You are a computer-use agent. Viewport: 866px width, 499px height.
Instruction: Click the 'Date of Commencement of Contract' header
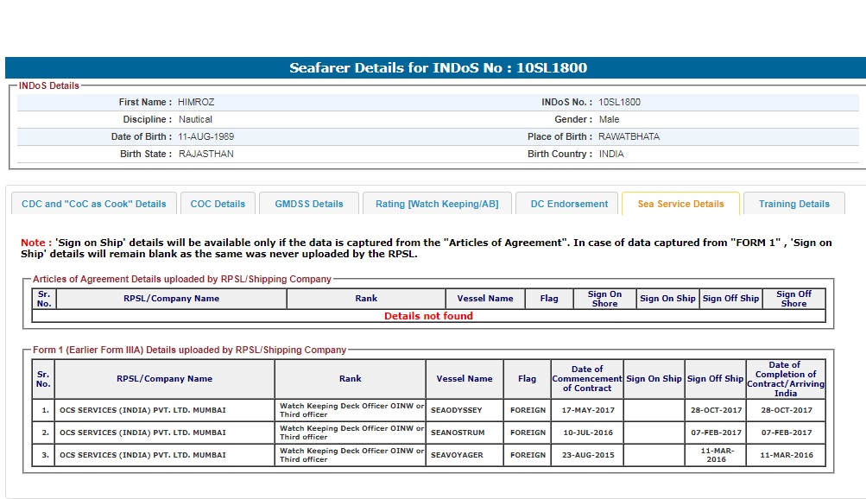click(x=586, y=378)
